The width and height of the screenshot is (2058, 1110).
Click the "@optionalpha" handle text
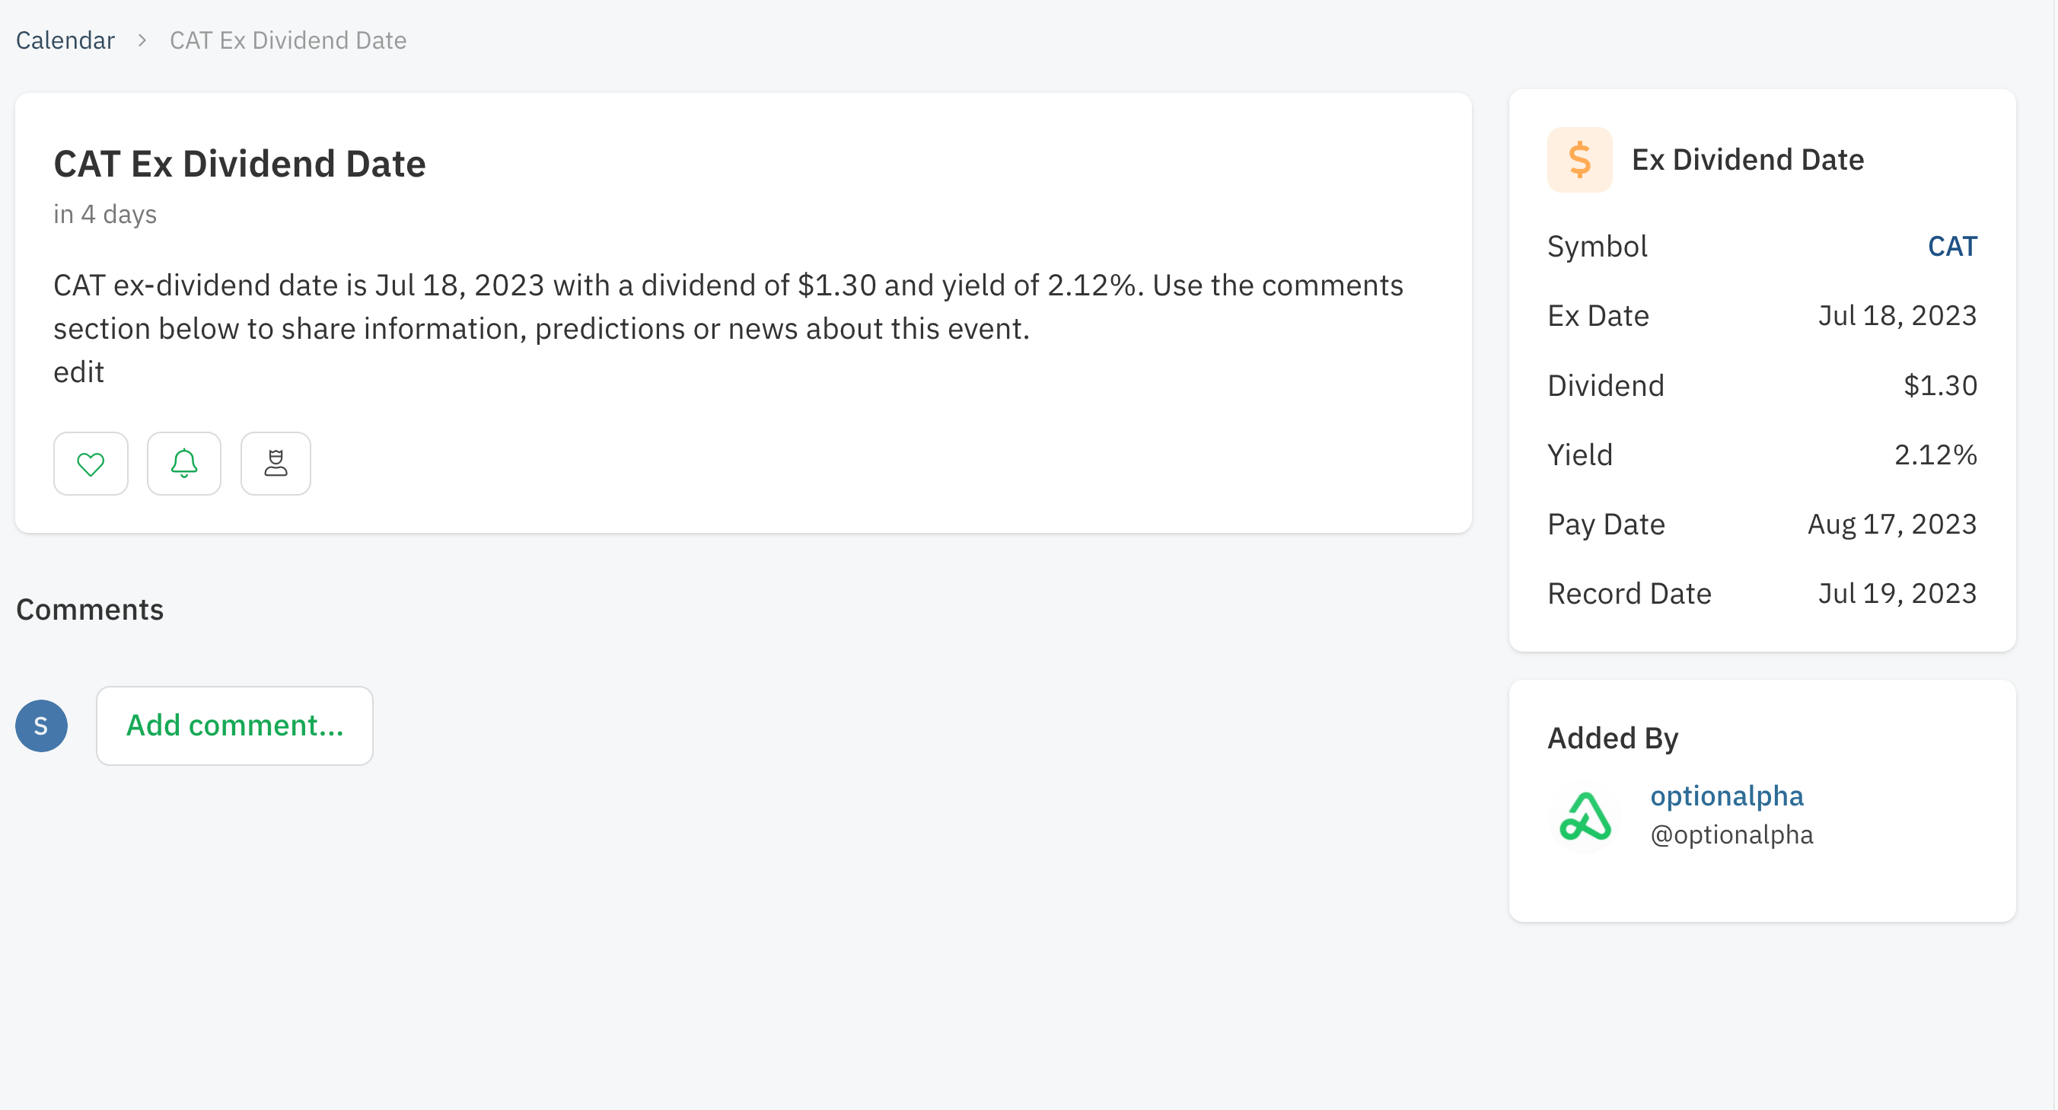1732,834
